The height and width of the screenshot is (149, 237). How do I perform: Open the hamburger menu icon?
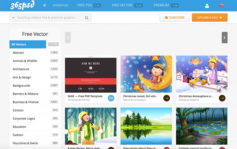click(x=45, y=5)
